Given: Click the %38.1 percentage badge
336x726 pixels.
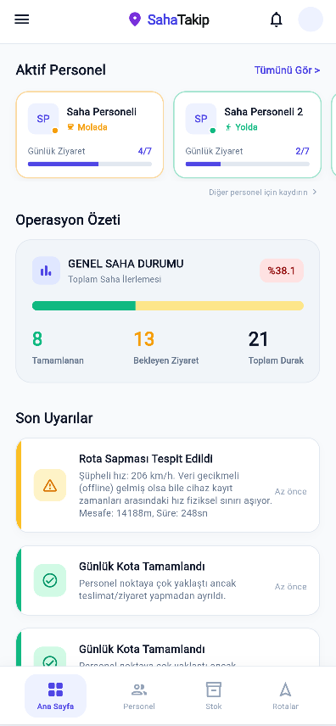Looking at the screenshot, I should tap(282, 271).
